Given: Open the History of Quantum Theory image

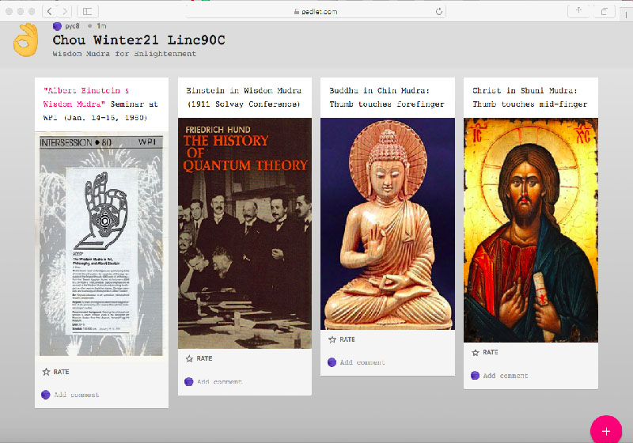Looking at the screenshot, I should click(x=244, y=233).
